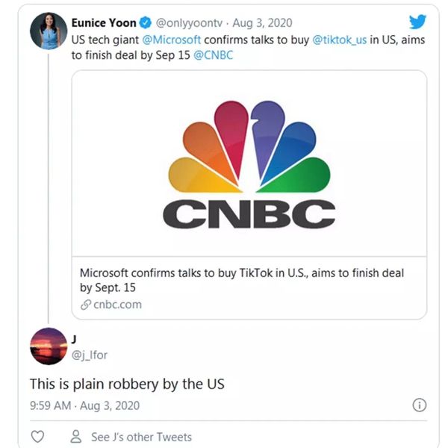The image size is (448, 448).
Task: Click the Aug 3, 2020 date on quoted tweet
Action: (261, 23)
